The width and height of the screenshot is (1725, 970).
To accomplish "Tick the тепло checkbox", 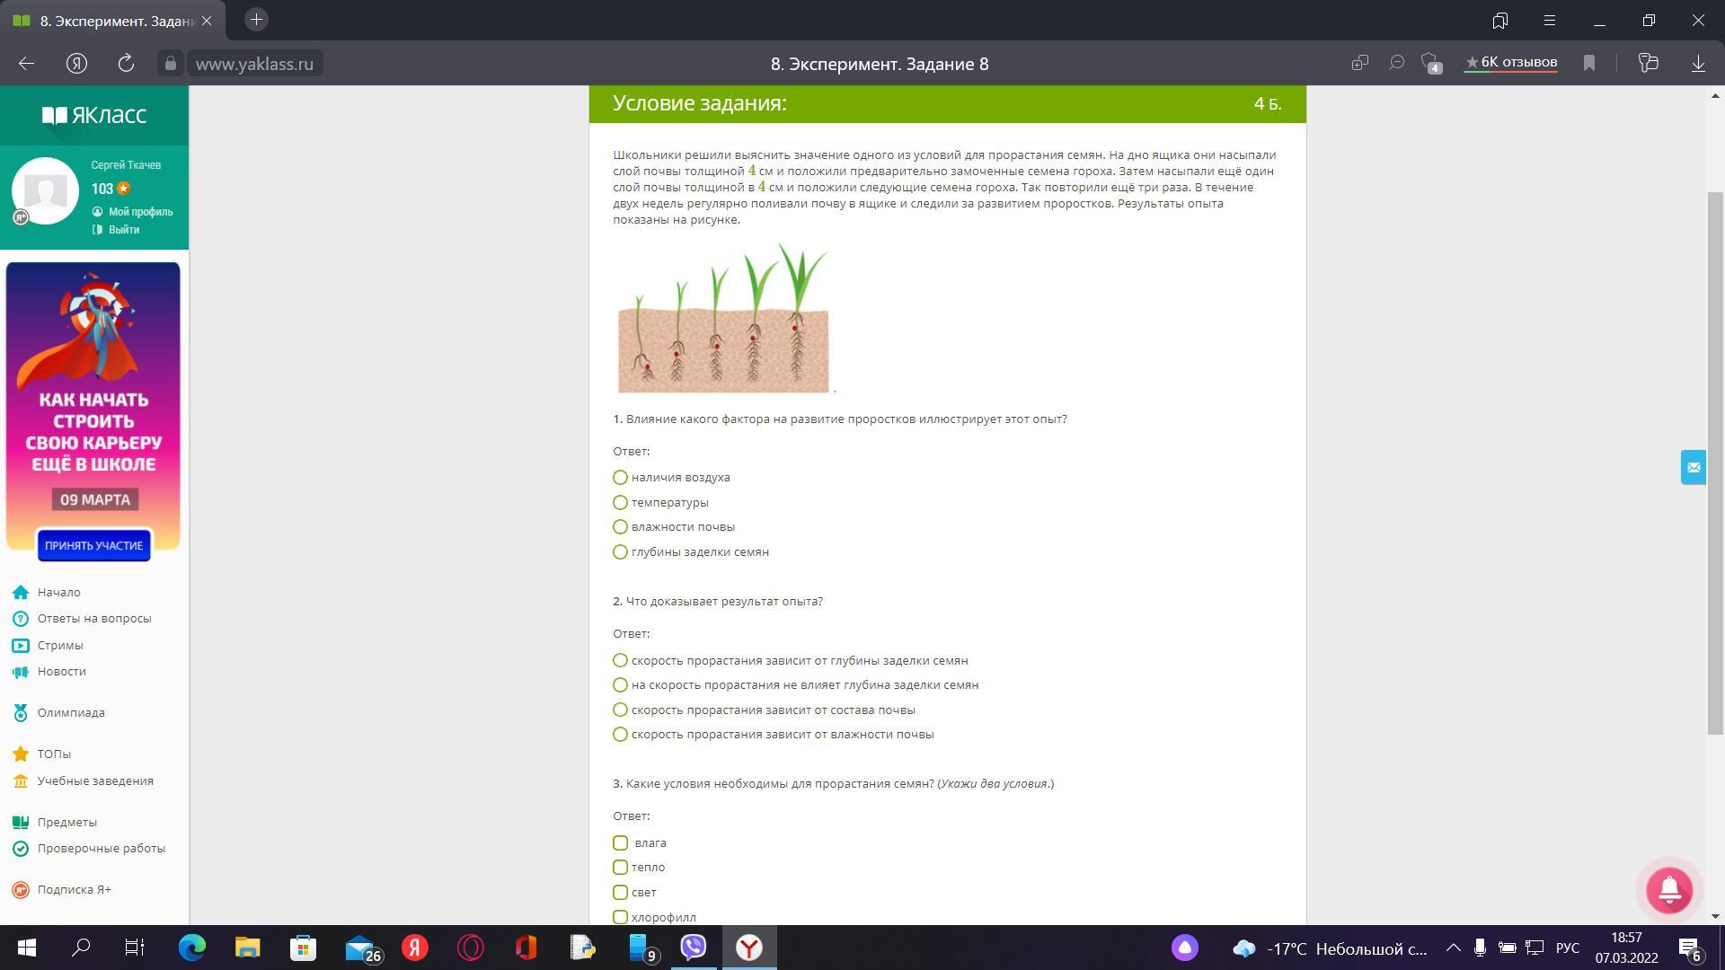I will pyautogui.click(x=620, y=868).
